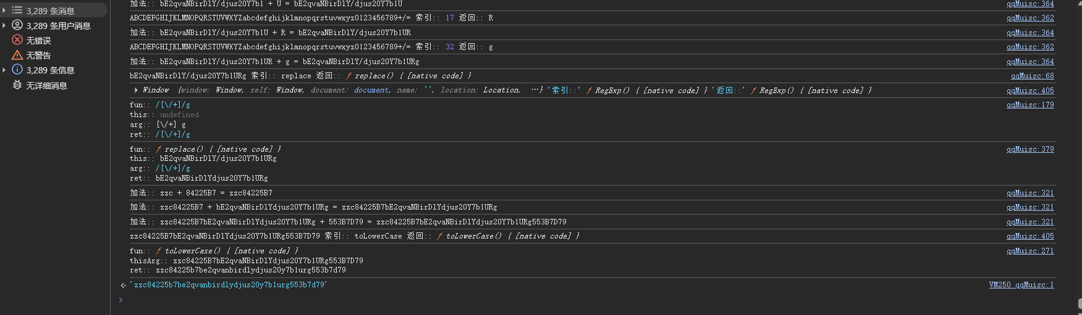This screenshot has width=1082, height=315.
Task: Focus the console prompt input line
Action: click(x=587, y=300)
